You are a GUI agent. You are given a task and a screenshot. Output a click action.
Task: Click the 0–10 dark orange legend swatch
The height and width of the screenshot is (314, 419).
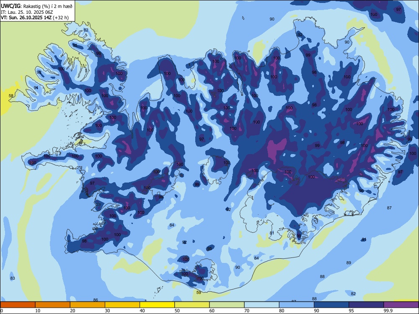point(18,305)
